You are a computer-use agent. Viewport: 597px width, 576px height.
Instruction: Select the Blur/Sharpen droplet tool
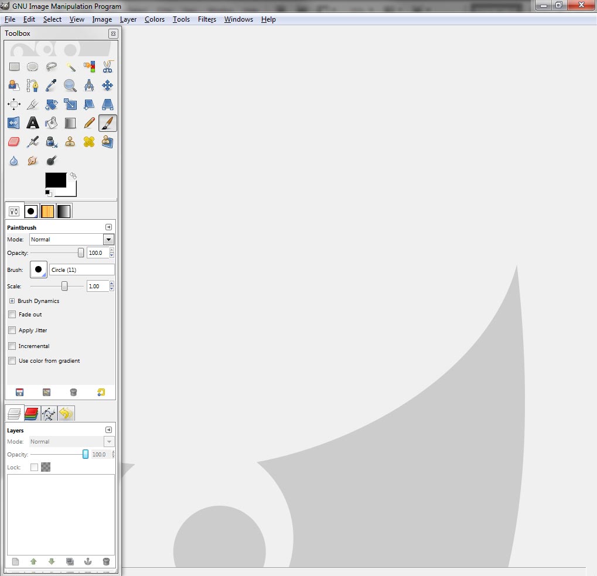click(x=14, y=161)
